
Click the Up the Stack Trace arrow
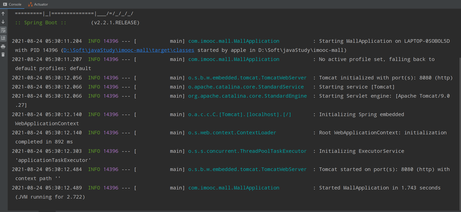coord(3,14)
